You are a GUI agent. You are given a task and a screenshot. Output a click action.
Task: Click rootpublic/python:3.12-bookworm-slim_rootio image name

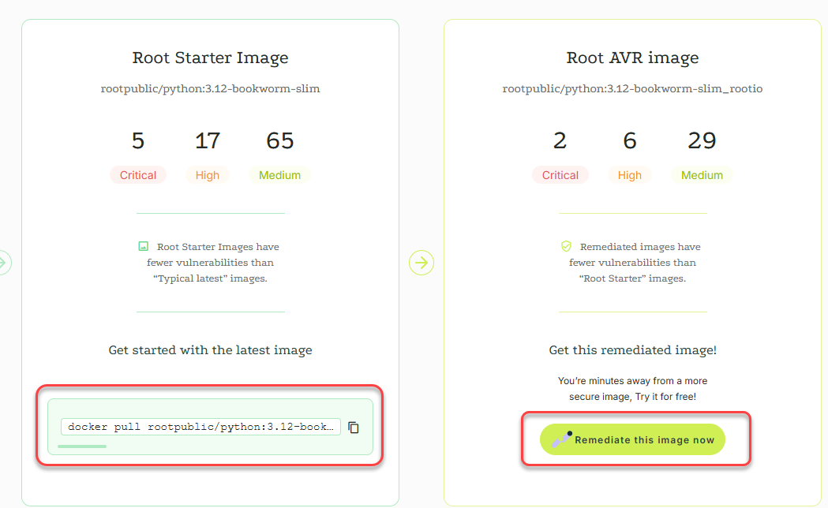coord(632,88)
